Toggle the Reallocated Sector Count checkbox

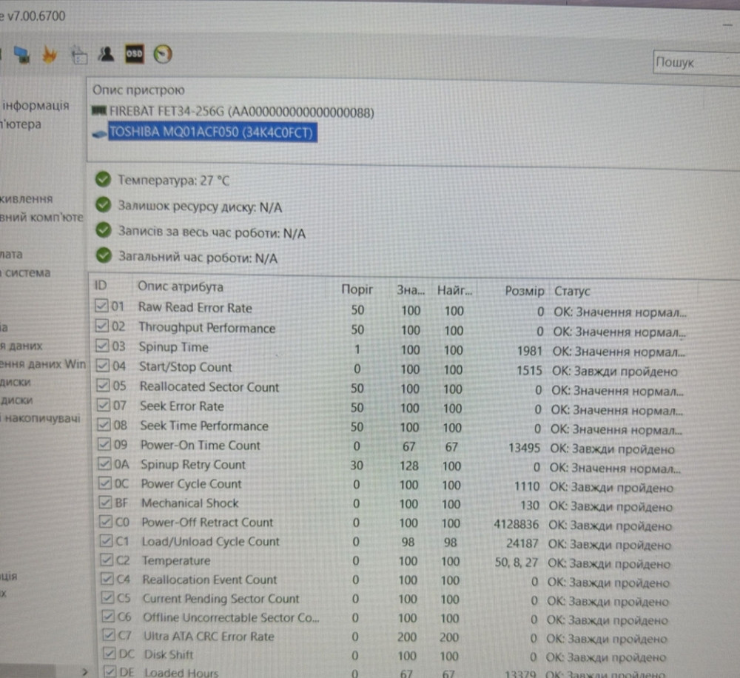click(102, 386)
